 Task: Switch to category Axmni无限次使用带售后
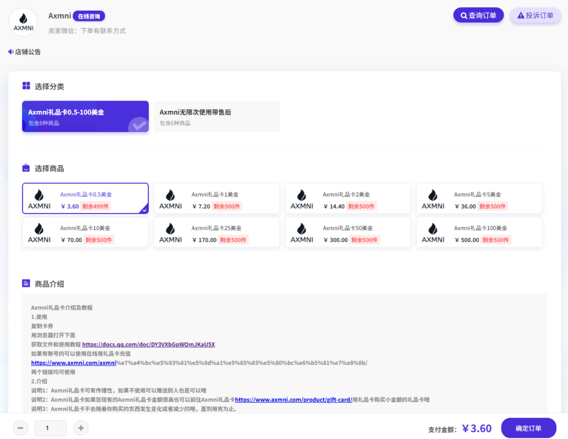216,116
